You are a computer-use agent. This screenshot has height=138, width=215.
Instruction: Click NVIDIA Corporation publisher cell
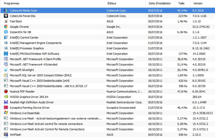119,97
